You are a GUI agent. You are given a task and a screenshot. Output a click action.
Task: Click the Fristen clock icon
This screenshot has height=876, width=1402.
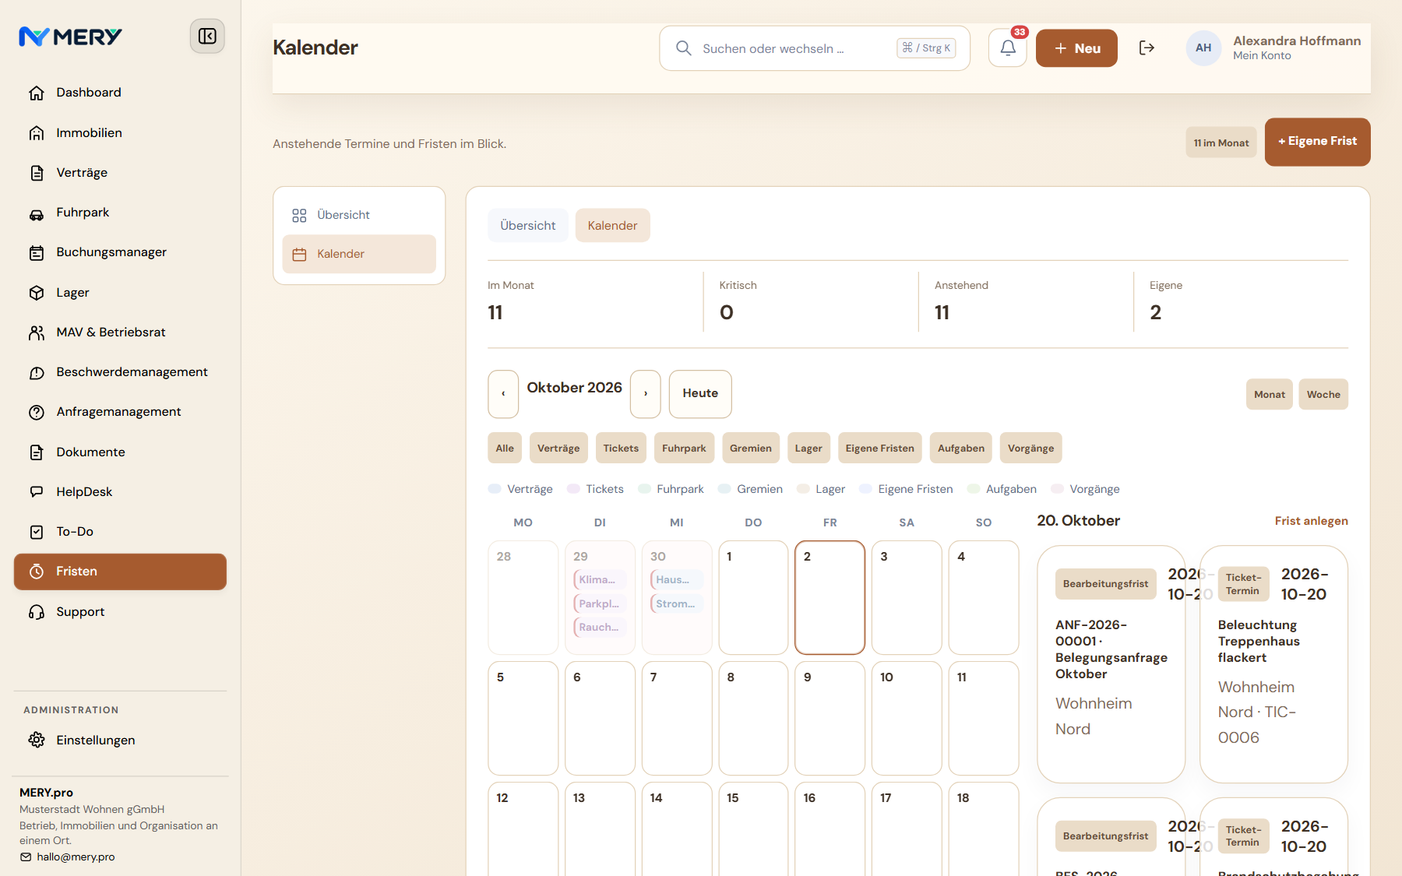[37, 572]
